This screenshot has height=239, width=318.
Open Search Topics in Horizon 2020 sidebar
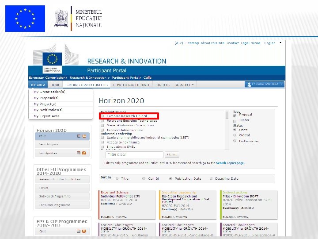click(62, 144)
